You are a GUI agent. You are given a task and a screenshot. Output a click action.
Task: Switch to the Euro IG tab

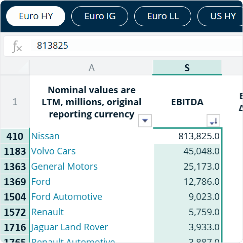point(100,16)
